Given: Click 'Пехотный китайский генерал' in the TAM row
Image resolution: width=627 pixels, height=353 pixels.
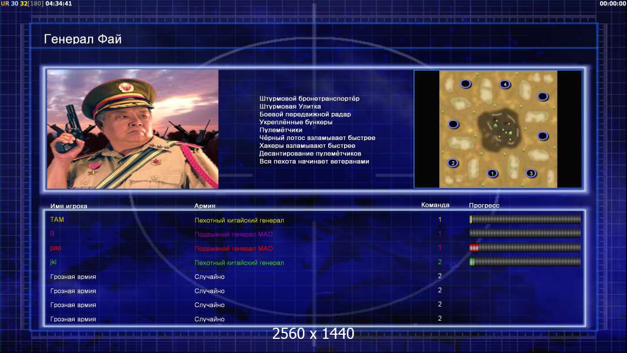Looking at the screenshot, I should [239, 220].
